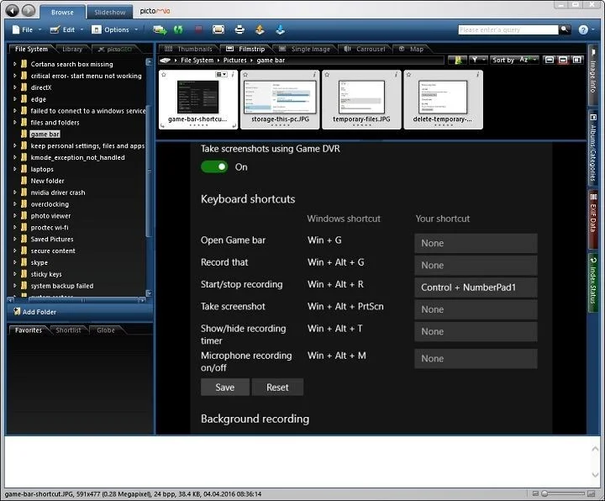This screenshot has width=605, height=501.
Task: Star the storage-this-pc.JPG thumbnail
Action: point(245,75)
